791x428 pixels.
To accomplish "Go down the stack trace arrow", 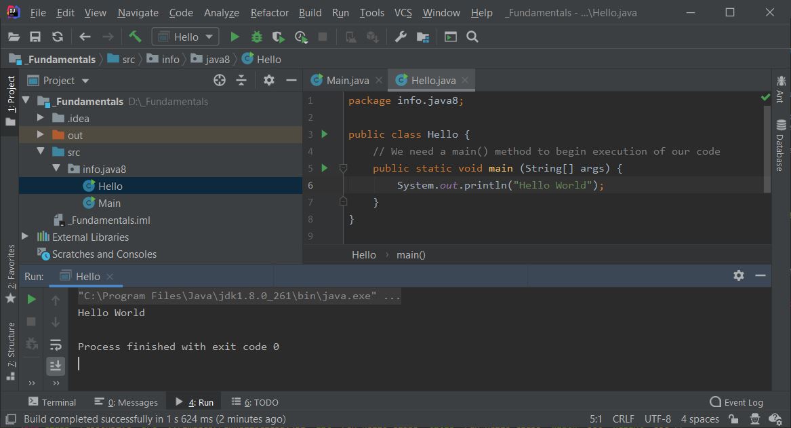I will click(x=56, y=322).
